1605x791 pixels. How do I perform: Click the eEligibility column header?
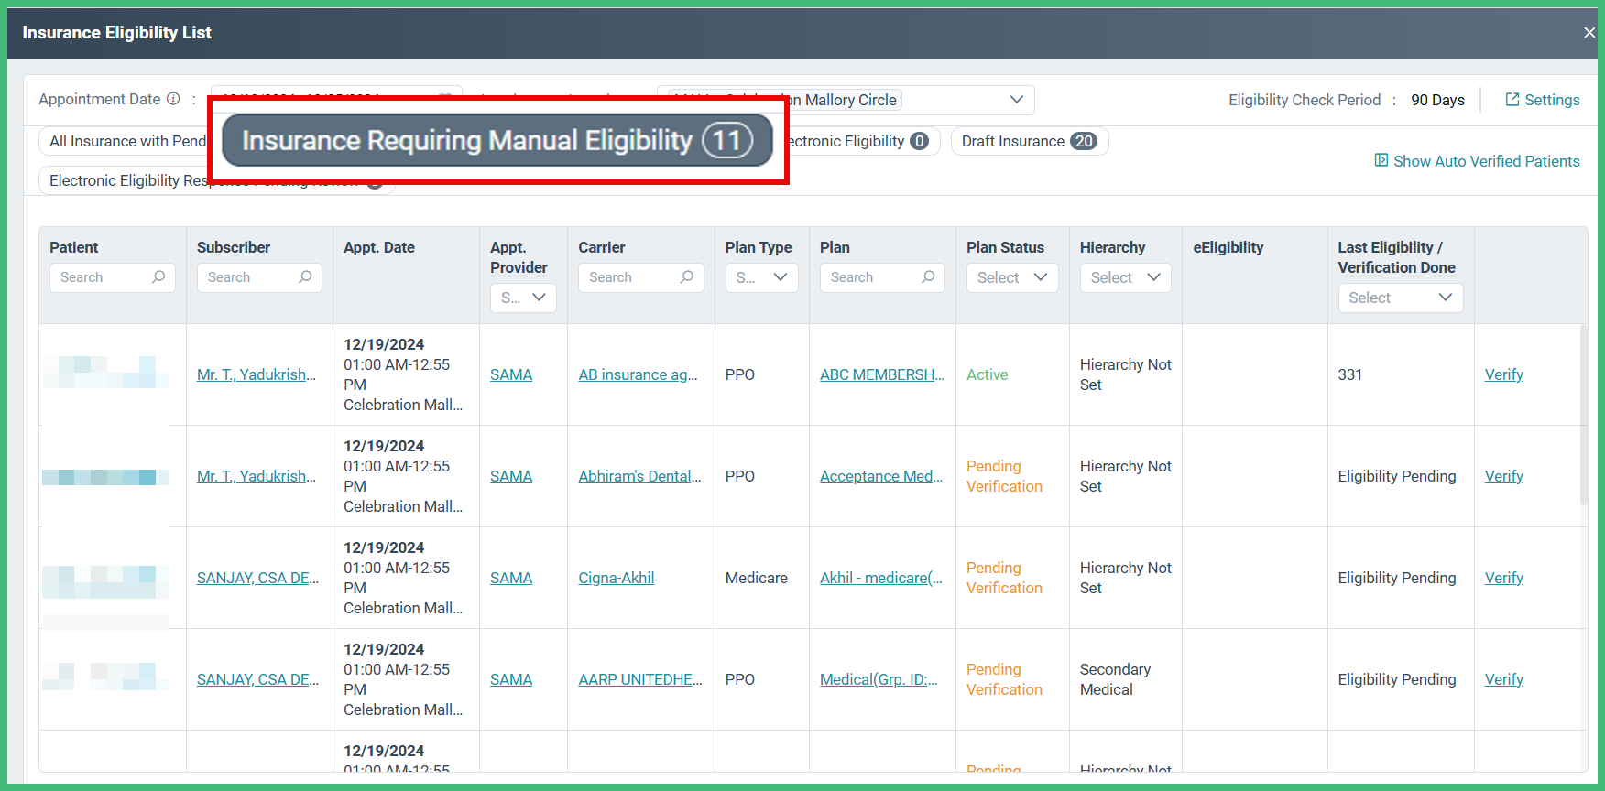pos(1228,247)
